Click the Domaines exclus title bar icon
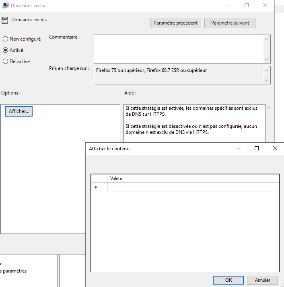Screen dimensions: 284x287 (5, 5)
